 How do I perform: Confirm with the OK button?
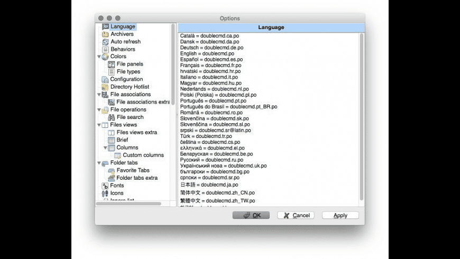[x=251, y=215]
